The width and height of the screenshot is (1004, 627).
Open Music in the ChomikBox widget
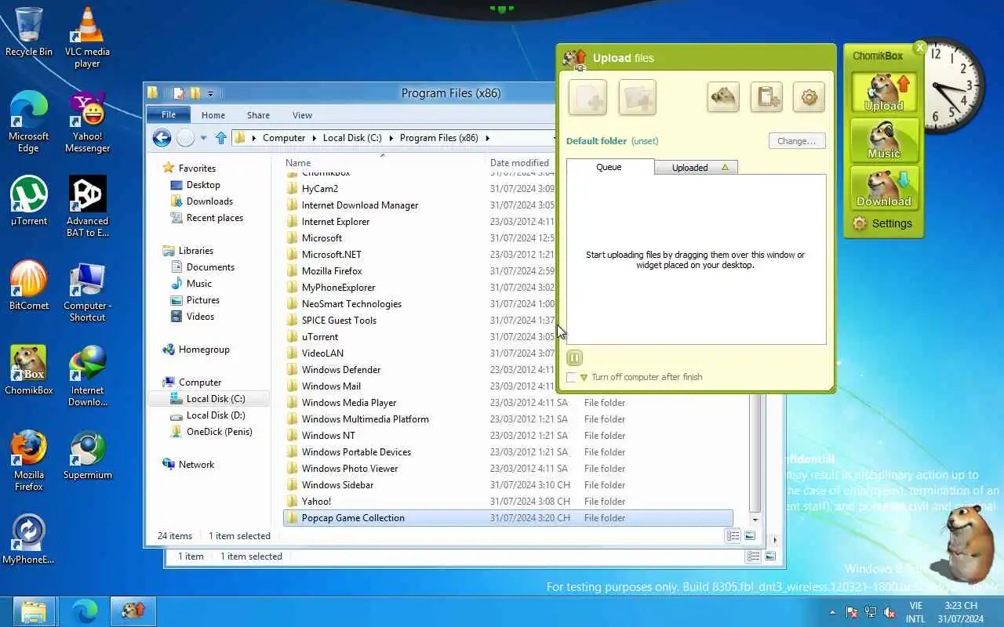(x=885, y=140)
